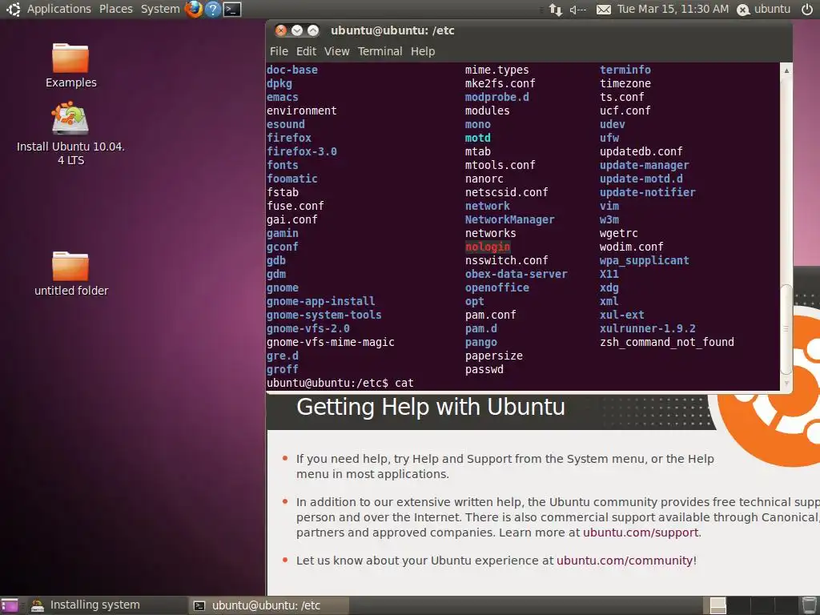Viewport: 820px width, 615px height.
Task: Click the 'gnome-vfs-mime-magic' file name
Action: coord(331,342)
